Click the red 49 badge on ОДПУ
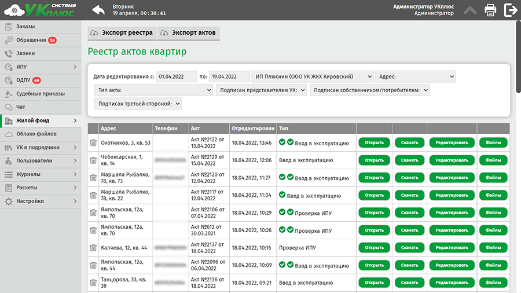521x293 pixels. pos(36,80)
